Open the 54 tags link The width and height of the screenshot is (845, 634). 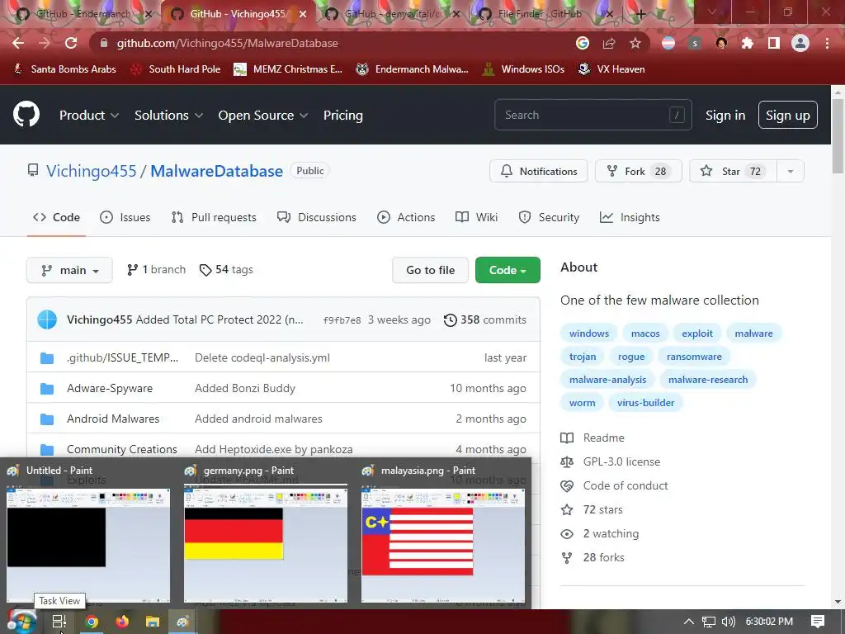(x=226, y=270)
